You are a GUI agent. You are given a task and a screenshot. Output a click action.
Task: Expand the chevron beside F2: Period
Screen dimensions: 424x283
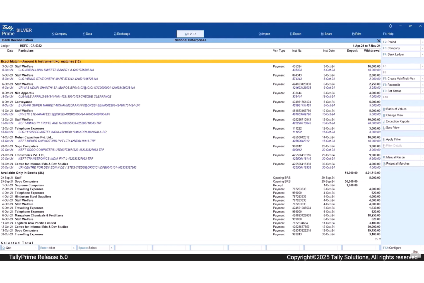pos(422,42)
